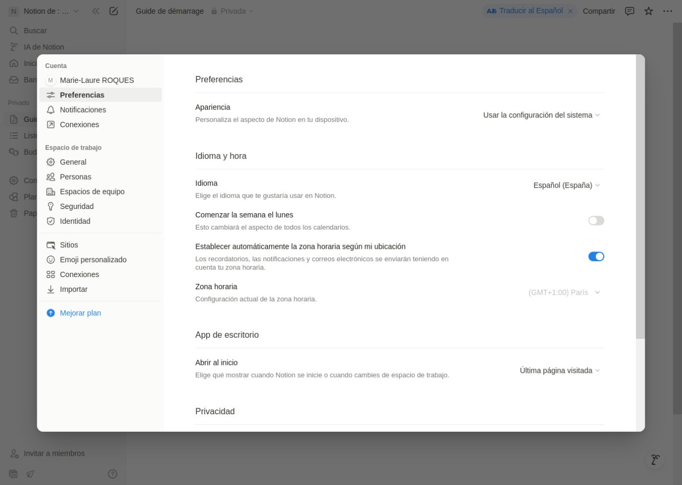Open the comments panel icon
Image resolution: width=682 pixels, height=485 pixels.
629,11
